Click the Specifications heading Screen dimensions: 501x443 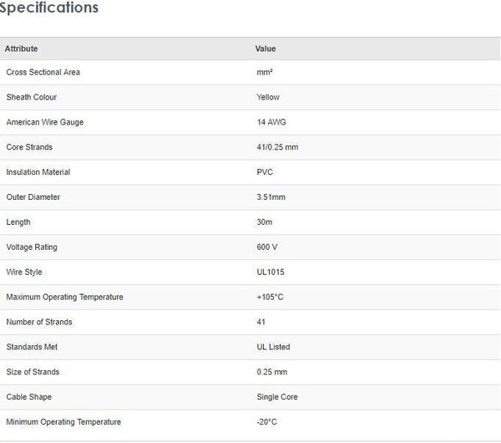pos(49,8)
